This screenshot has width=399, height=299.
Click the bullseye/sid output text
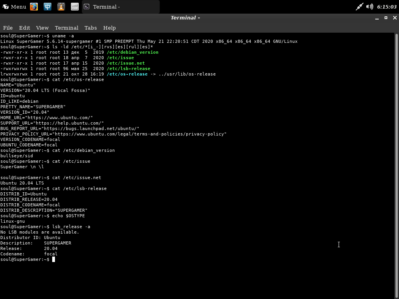(x=16, y=156)
